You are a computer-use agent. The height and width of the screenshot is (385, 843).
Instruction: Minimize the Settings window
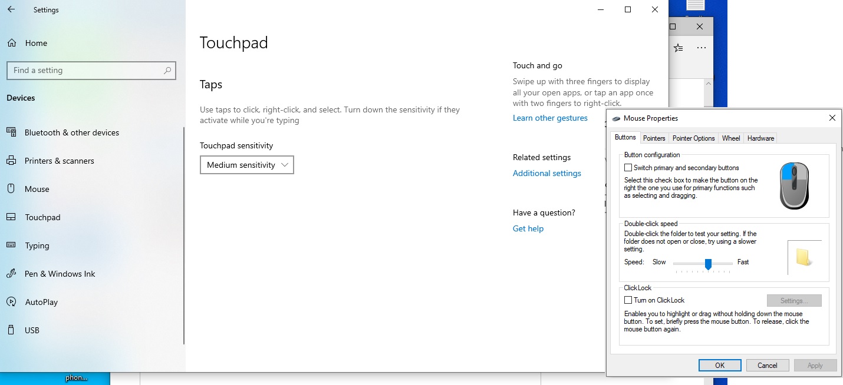click(x=601, y=9)
